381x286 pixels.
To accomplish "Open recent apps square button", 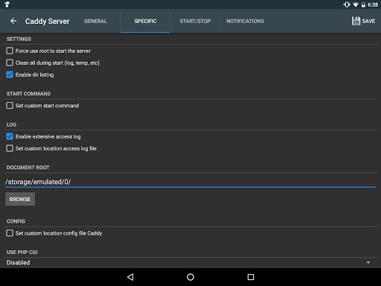I will [251, 277].
